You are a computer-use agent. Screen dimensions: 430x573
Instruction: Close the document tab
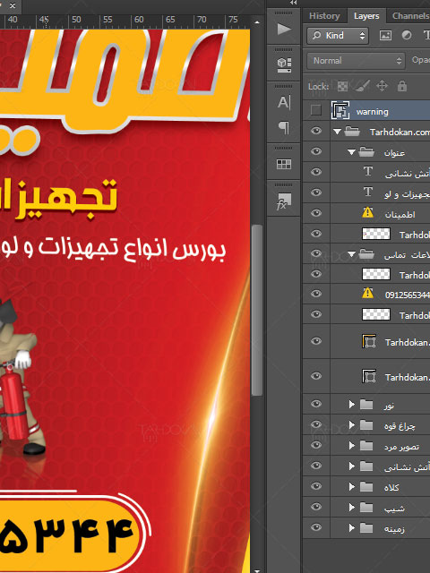pos(12,5)
